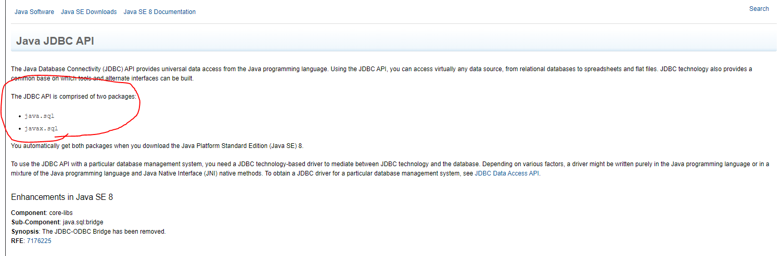The height and width of the screenshot is (256, 782).
Task: Click the Sub-Component java.sql:bridge line
Action: (57, 222)
